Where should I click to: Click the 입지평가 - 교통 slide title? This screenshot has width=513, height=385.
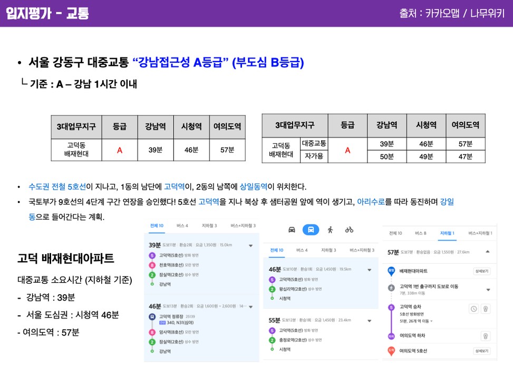pos(47,13)
